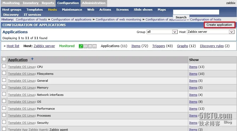Open the Discovery rules (2) link
237x131 pixels.
212,46
